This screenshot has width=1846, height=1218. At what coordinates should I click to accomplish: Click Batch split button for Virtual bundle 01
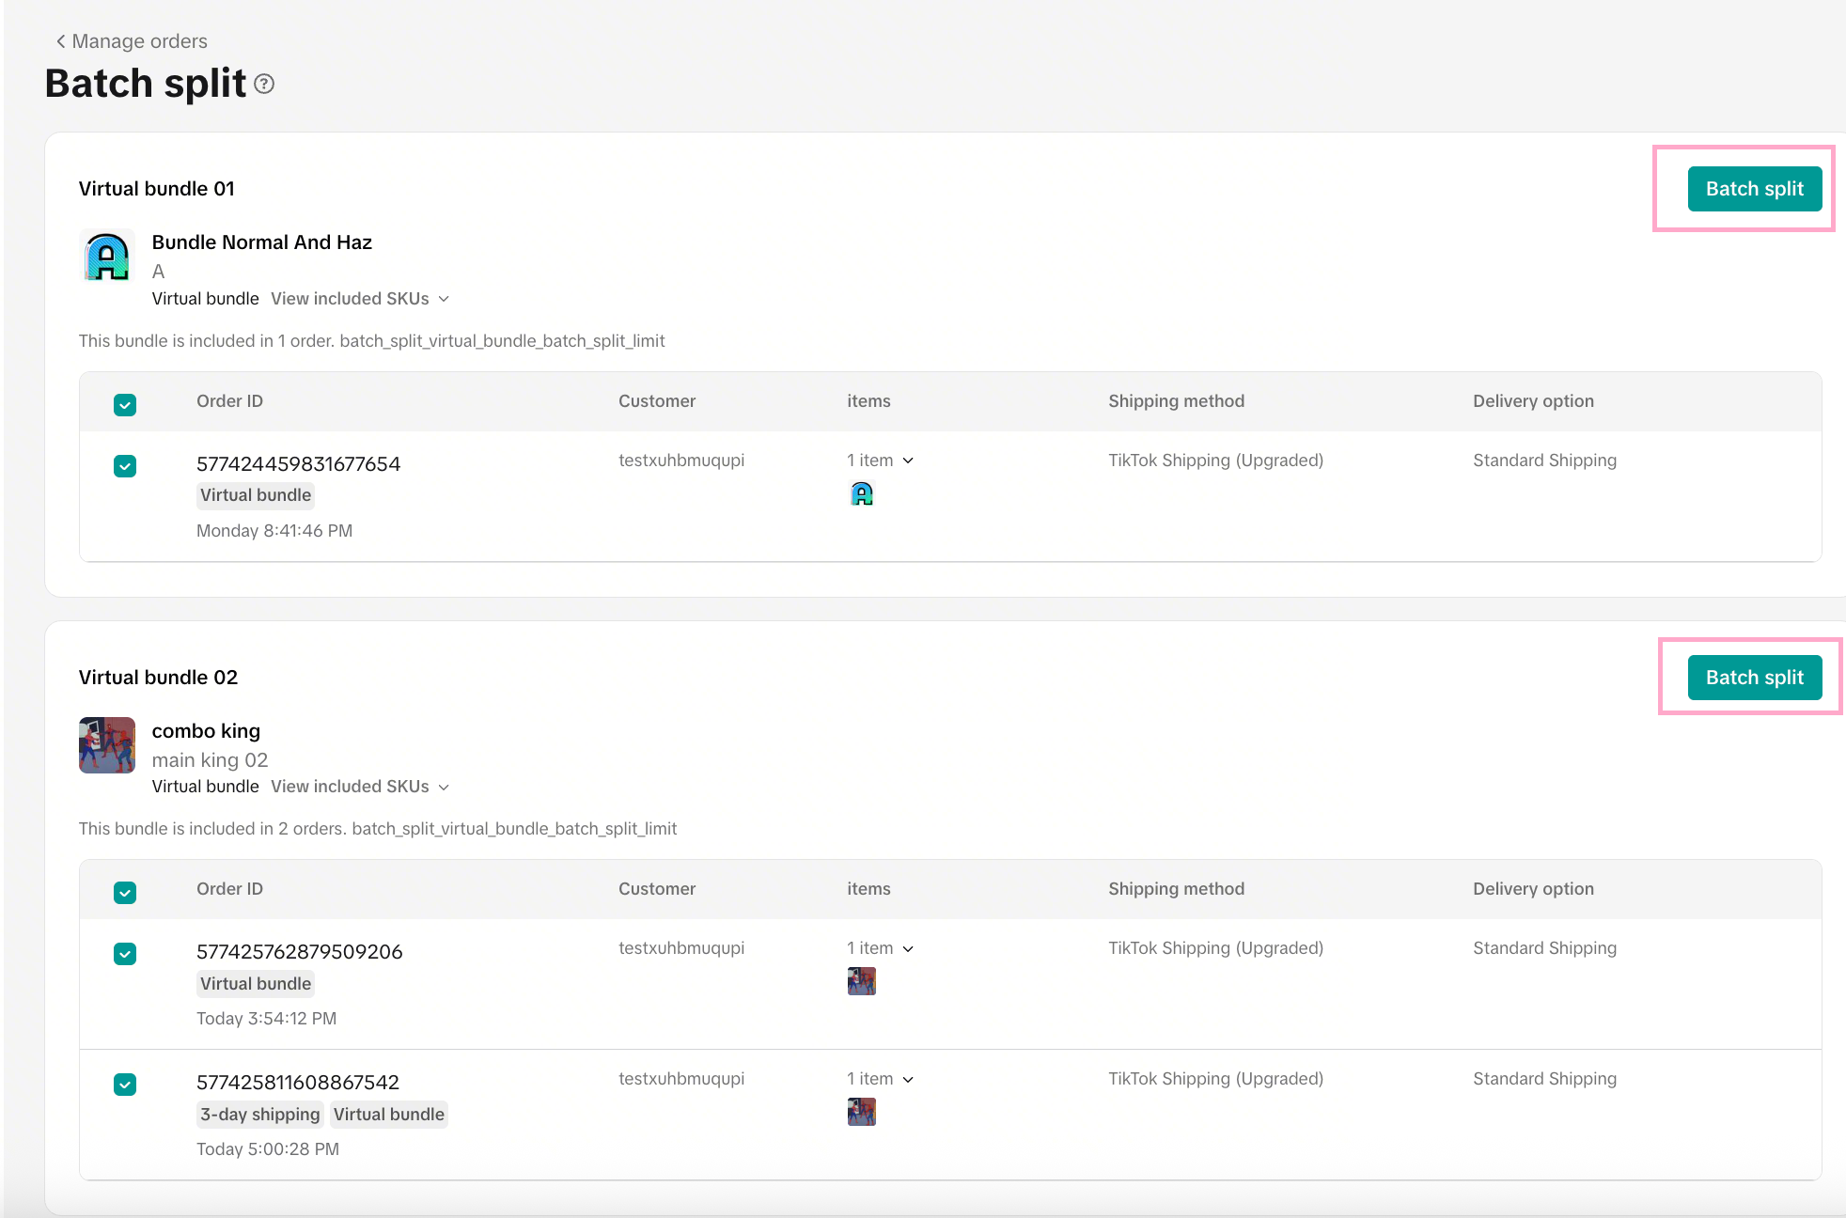1755,189
